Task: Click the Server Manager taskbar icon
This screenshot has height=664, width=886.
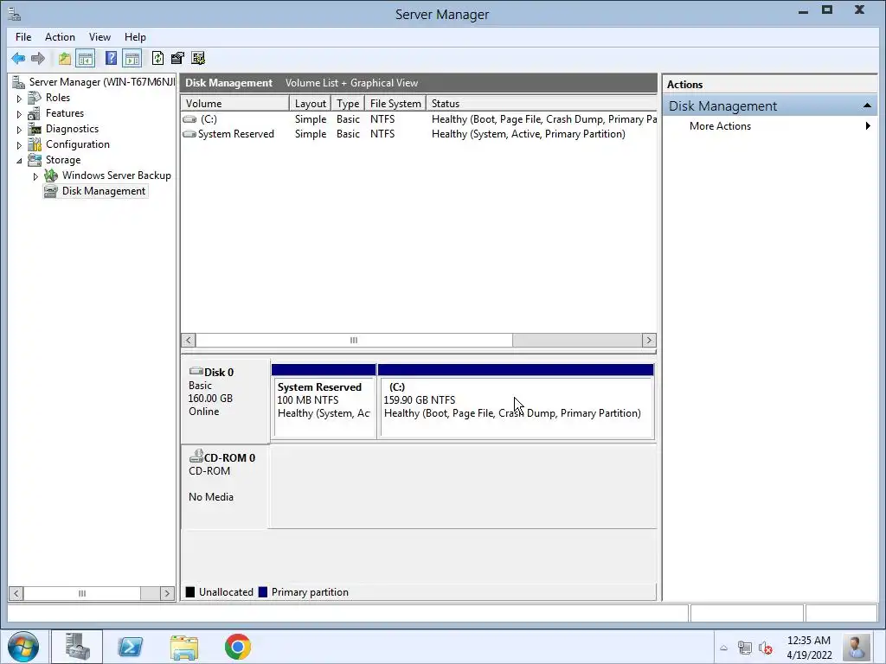Action: (x=77, y=647)
